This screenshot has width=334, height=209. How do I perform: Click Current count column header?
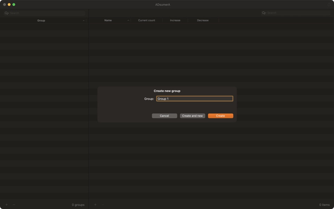pos(147,20)
